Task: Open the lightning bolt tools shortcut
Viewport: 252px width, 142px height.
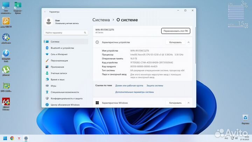Action: tap(6, 55)
